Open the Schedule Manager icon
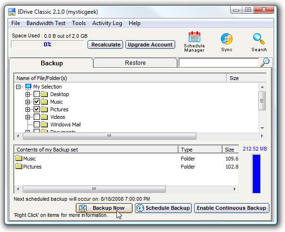This screenshot has height=232, width=285. click(x=194, y=42)
